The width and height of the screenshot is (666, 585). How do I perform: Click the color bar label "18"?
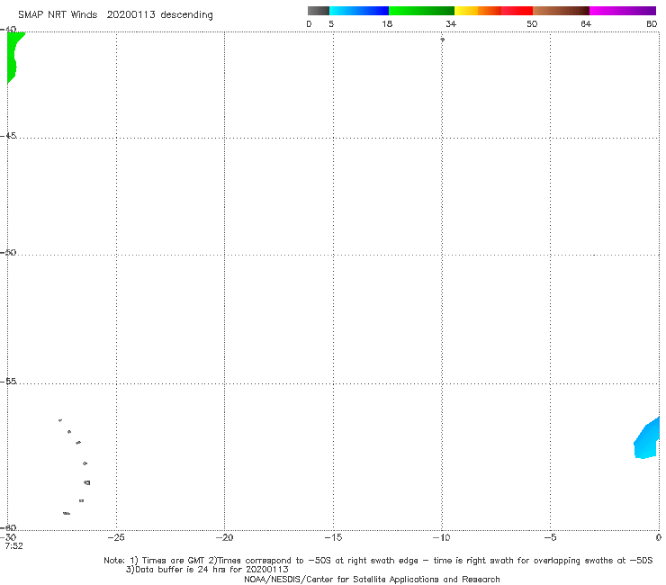pos(387,23)
